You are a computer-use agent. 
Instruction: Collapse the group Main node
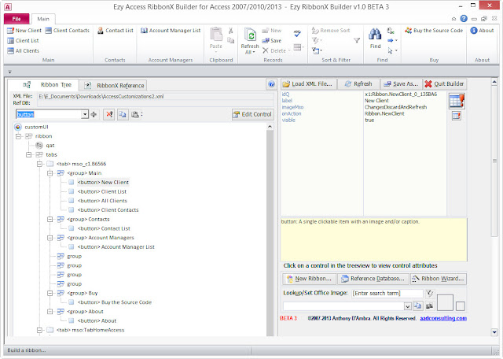[x=50, y=173]
